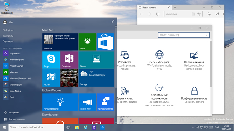The image size is (234, 131).
Task: Open the Insider Hub tile
Action: [x=87, y=102]
